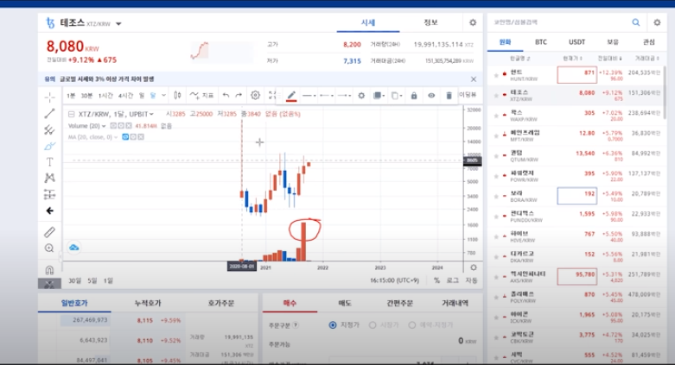Select the 1시간 chart interval
The height and width of the screenshot is (365, 675).
point(105,96)
